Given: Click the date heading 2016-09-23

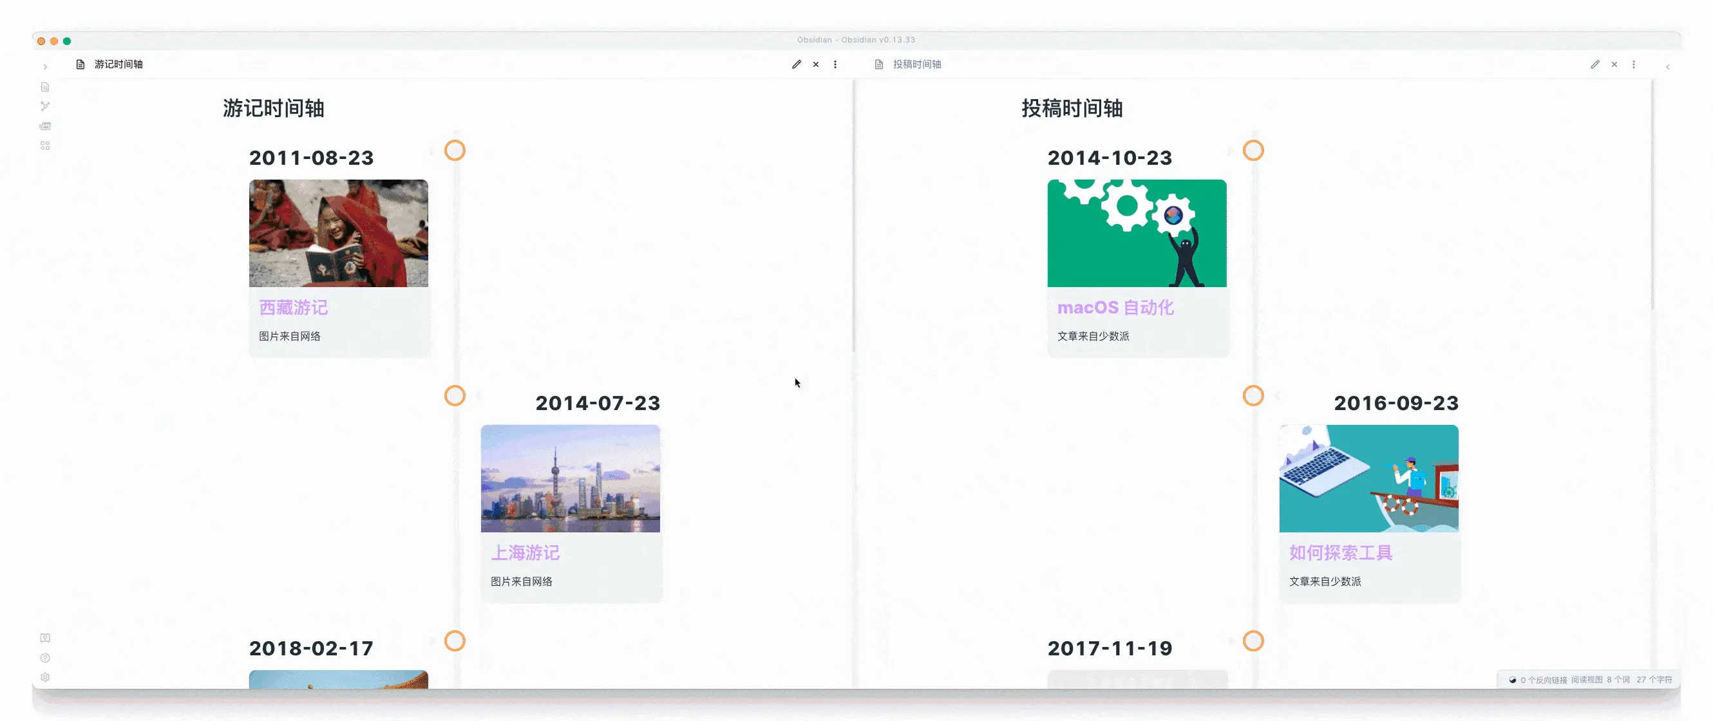Looking at the screenshot, I should pyautogui.click(x=1396, y=404).
